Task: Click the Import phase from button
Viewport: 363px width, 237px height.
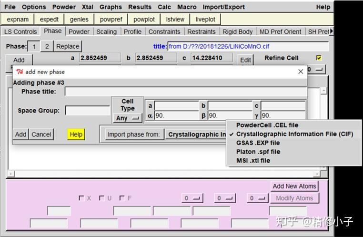Action: 133,134
